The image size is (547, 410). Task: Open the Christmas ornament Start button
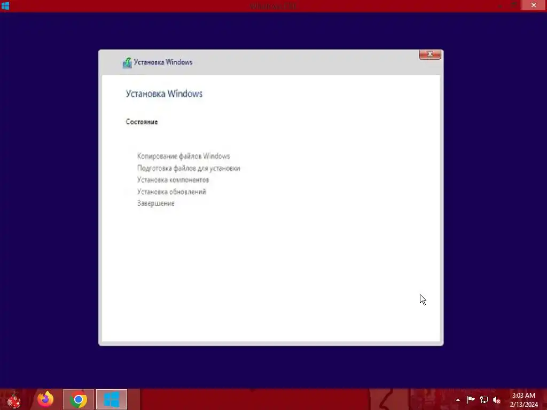click(x=14, y=400)
